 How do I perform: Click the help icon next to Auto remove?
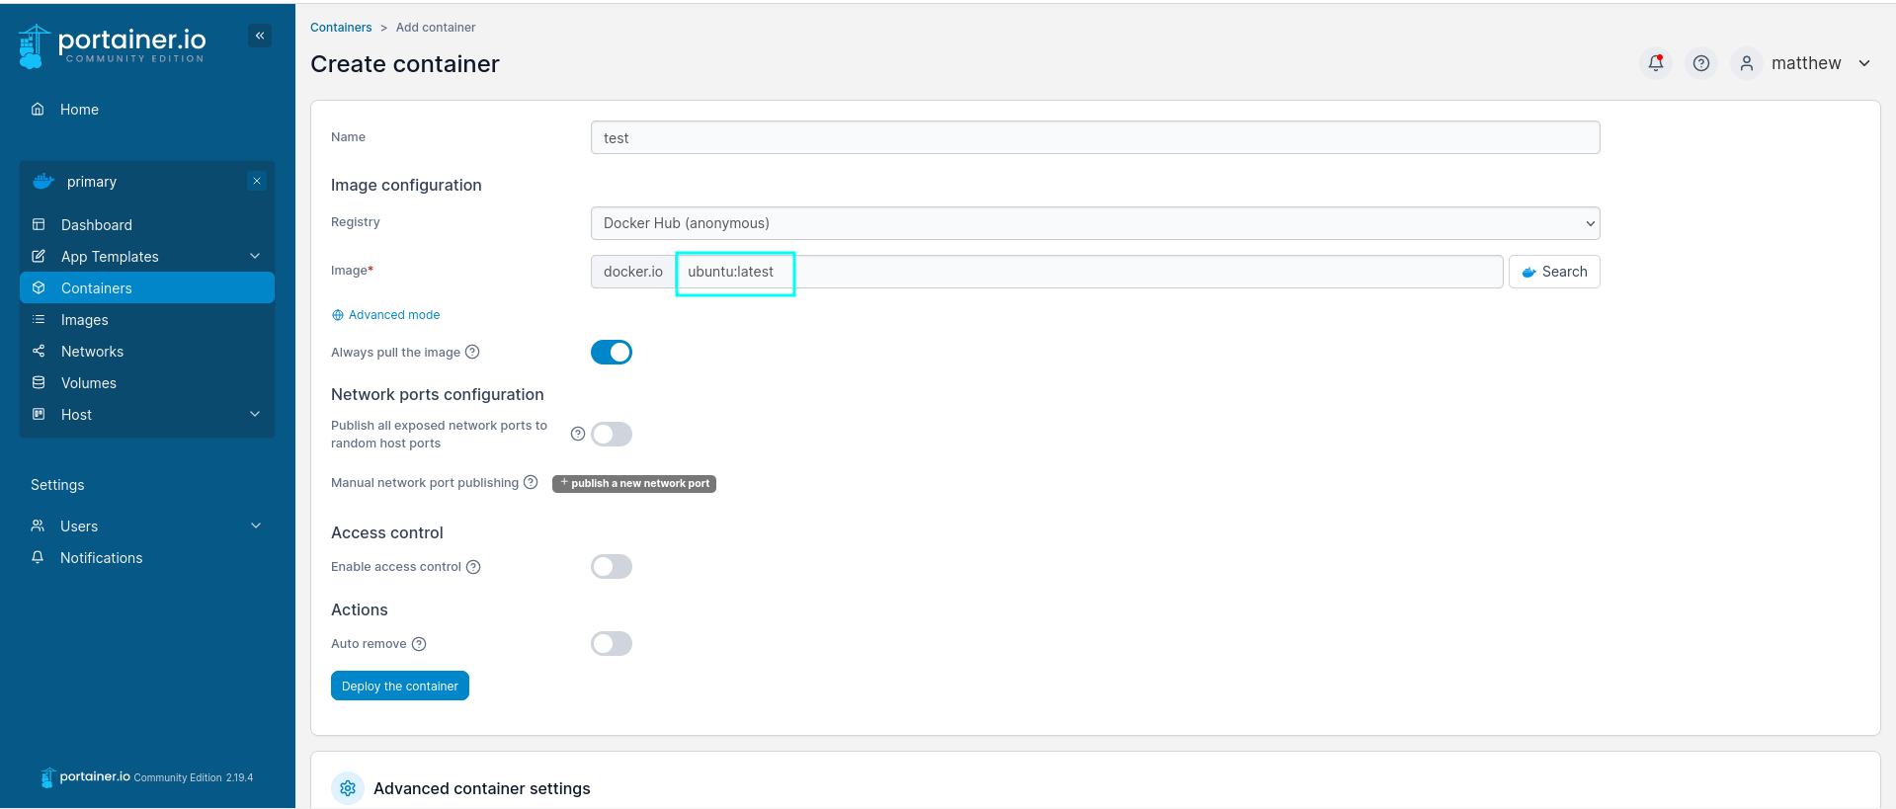coord(419,644)
